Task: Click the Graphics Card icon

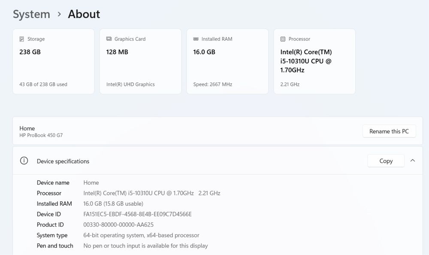Action: [x=109, y=39]
